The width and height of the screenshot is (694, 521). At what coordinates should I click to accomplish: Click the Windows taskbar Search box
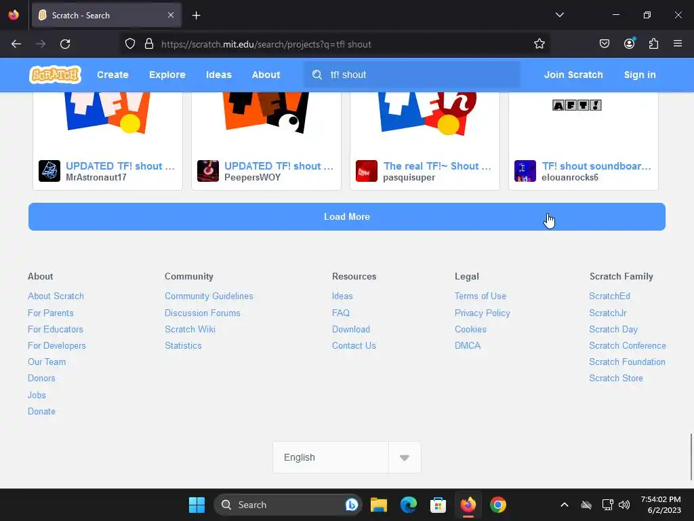pyautogui.click(x=287, y=505)
